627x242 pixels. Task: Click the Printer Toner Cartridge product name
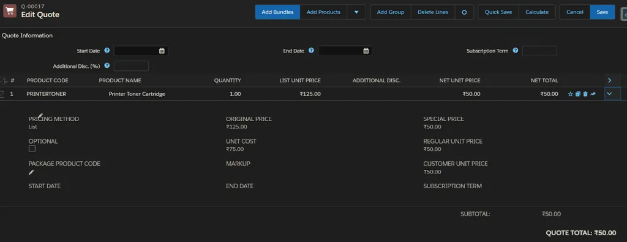[137, 94]
